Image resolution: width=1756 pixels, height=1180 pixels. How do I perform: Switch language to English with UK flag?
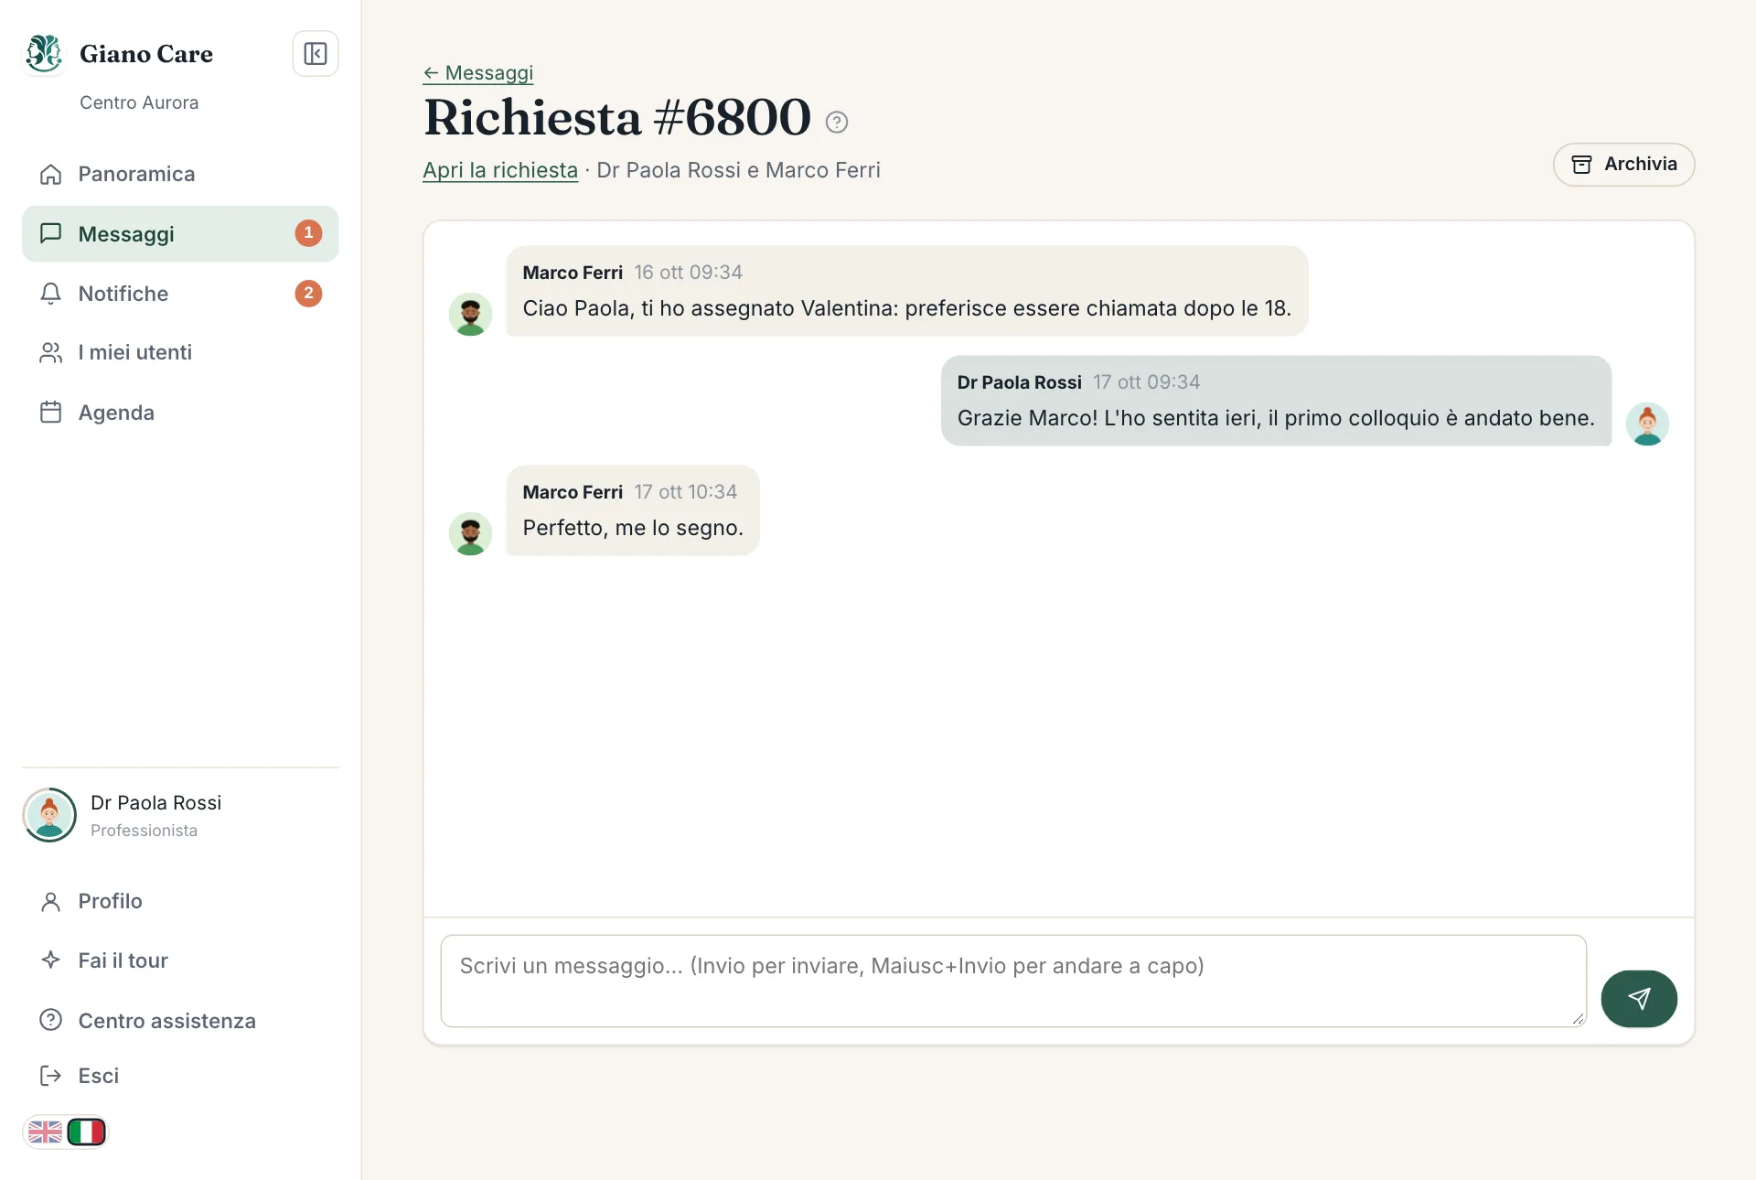click(x=45, y=1132)
